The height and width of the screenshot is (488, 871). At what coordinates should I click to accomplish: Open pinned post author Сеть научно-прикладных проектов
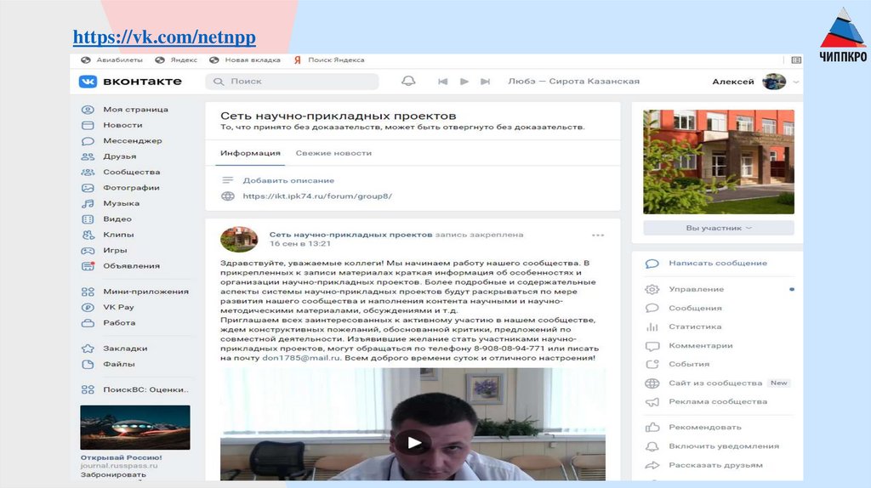point(350,235)
